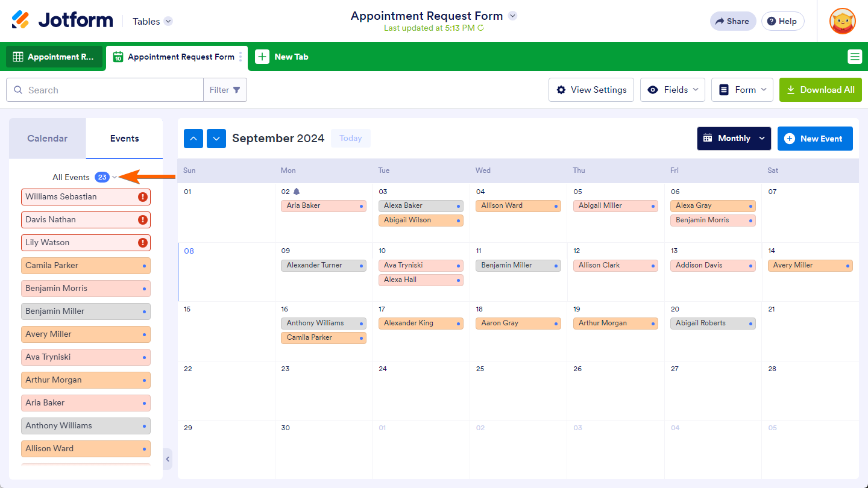Open the user avatar profile menu
868x488 pixels.
(x=842, y=21)
